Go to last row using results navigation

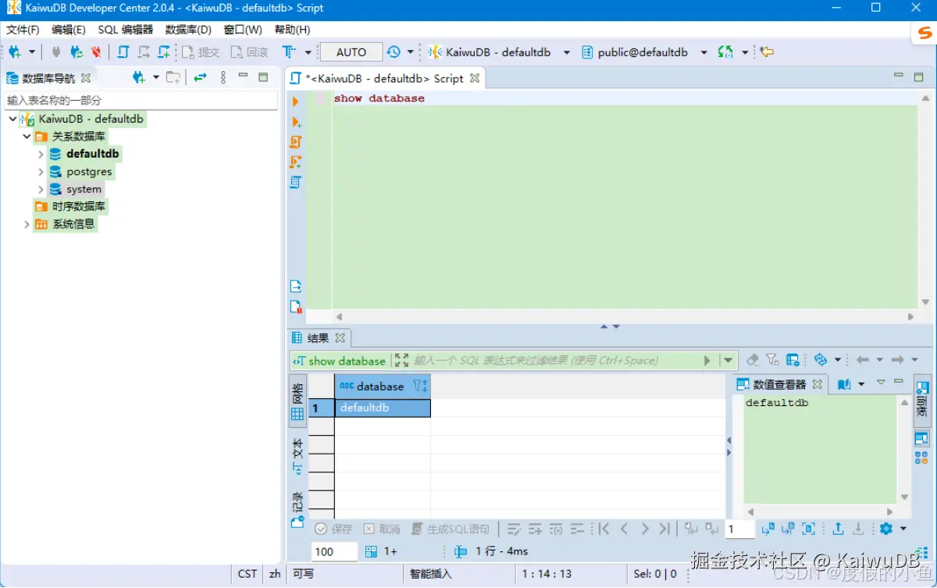click(664, 529)
